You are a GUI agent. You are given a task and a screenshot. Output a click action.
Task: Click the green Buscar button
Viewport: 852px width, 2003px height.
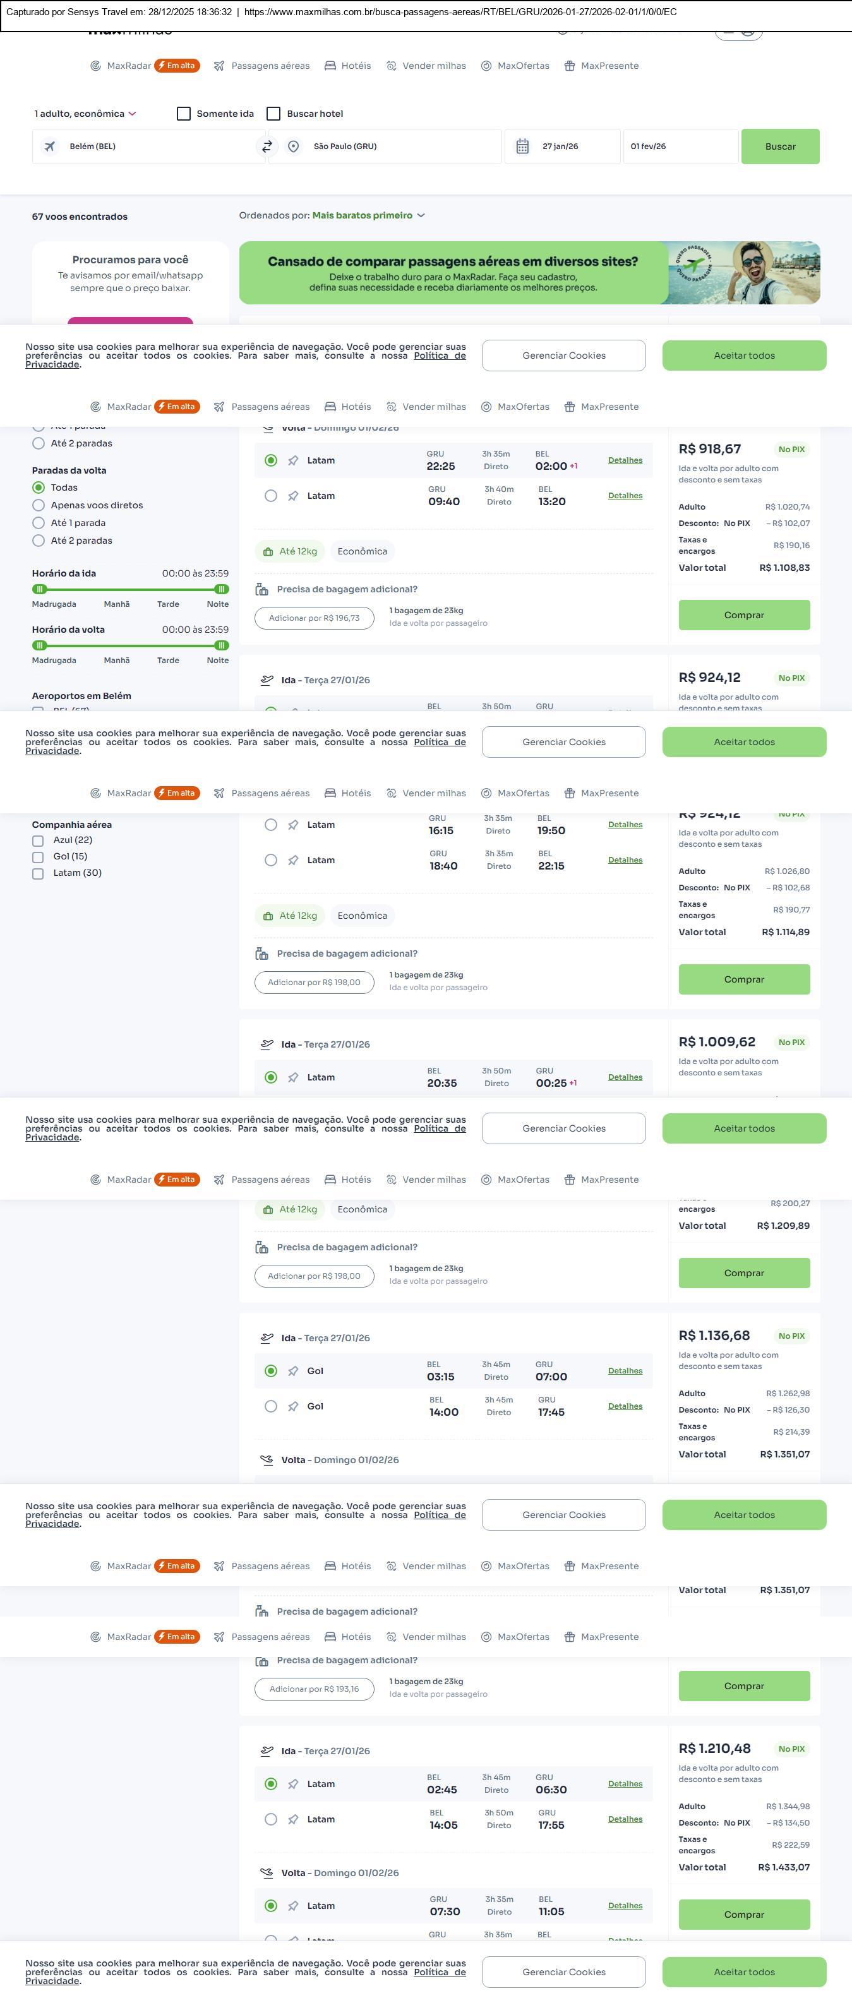click(x=780, y=146)
